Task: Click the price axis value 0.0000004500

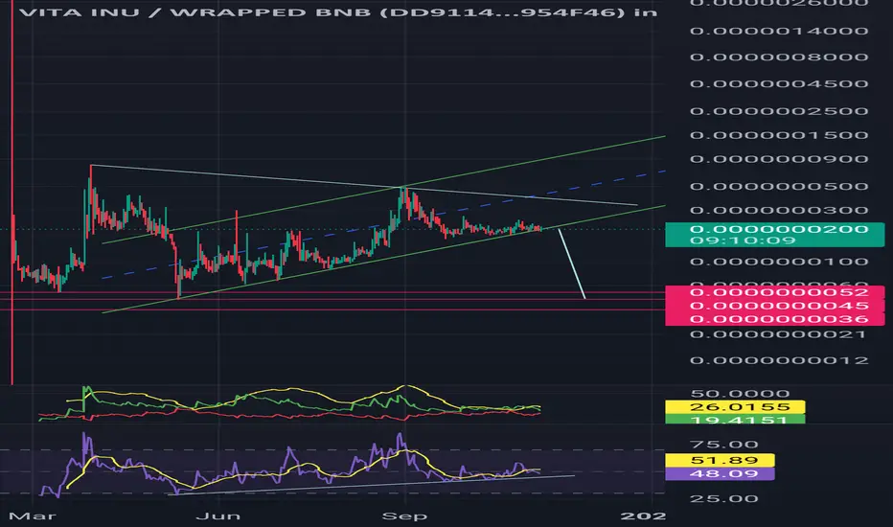Action: coord(779,83)
